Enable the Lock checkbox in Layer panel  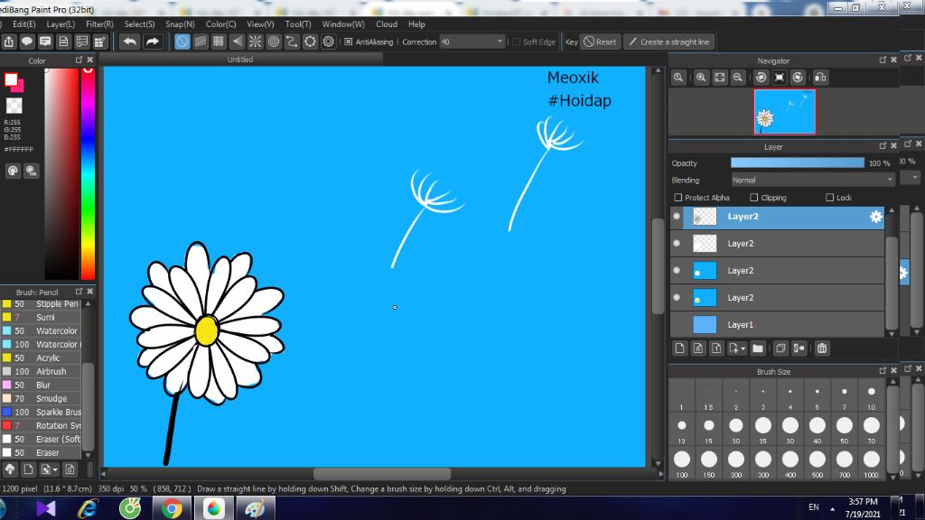pyautogui.click(x=830, y=198)
